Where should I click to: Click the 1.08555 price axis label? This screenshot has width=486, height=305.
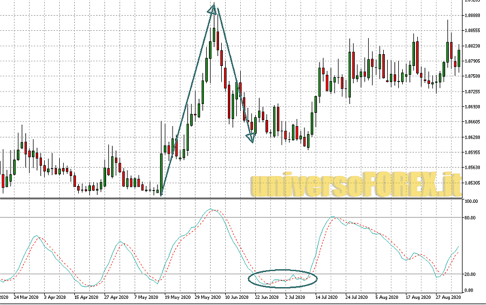point(474,31)
